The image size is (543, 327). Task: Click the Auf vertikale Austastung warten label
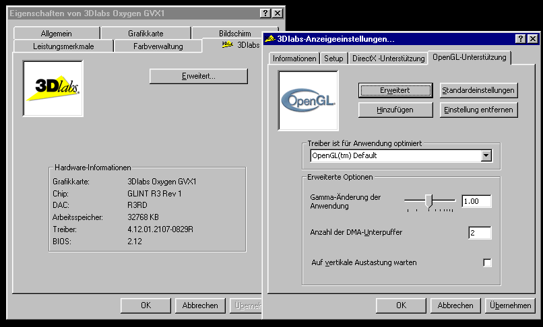(364, 262)
